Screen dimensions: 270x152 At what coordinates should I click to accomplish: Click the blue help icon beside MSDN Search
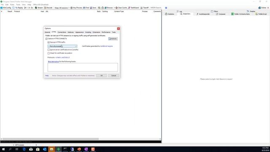coord(166,8)
